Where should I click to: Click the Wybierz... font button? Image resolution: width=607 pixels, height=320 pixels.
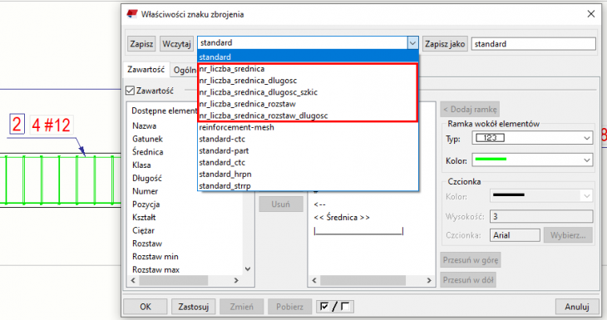[568, 235]
